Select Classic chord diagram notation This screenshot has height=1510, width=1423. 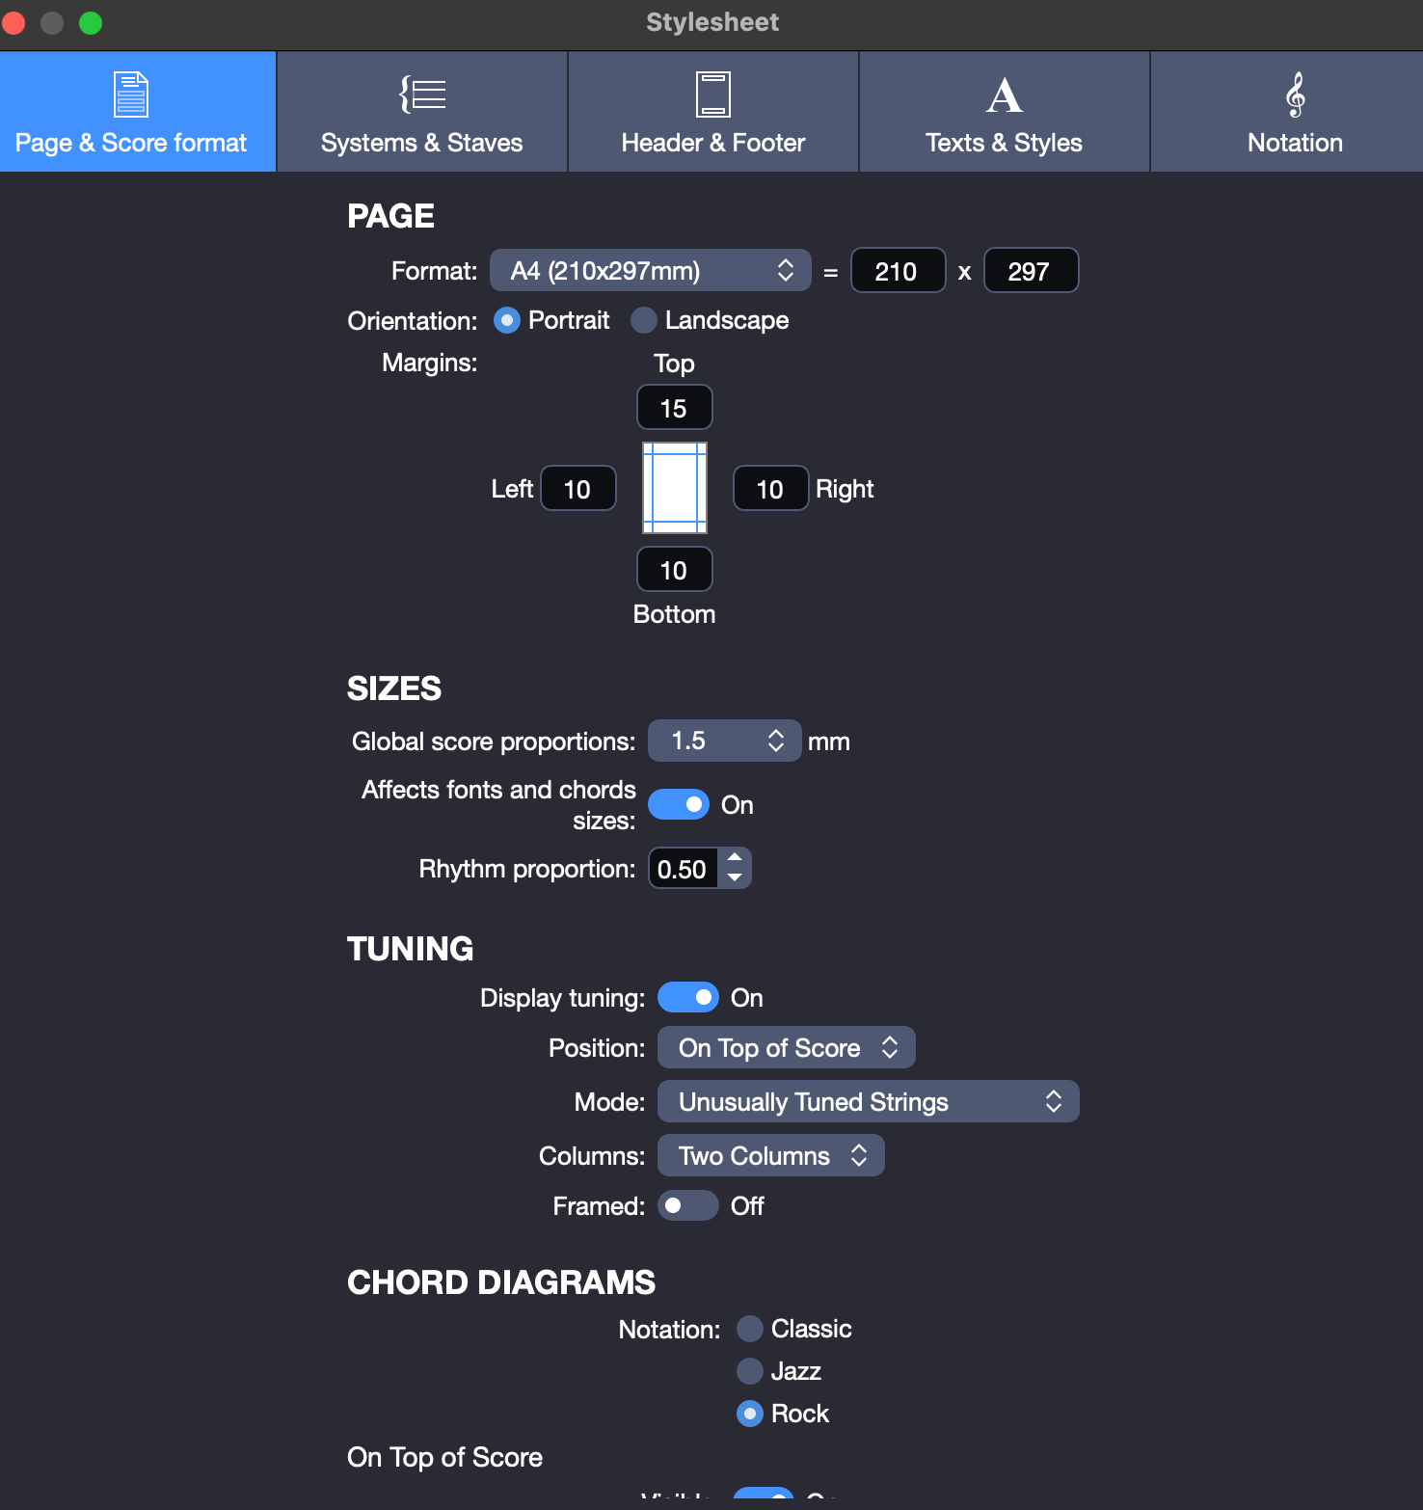pyautogui.click(x=750, y=1329)
